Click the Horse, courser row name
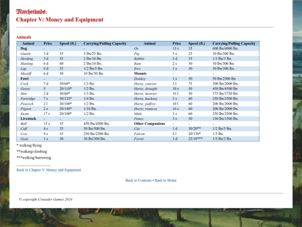This screenshot has width=302, height=227. pos(145,84)
